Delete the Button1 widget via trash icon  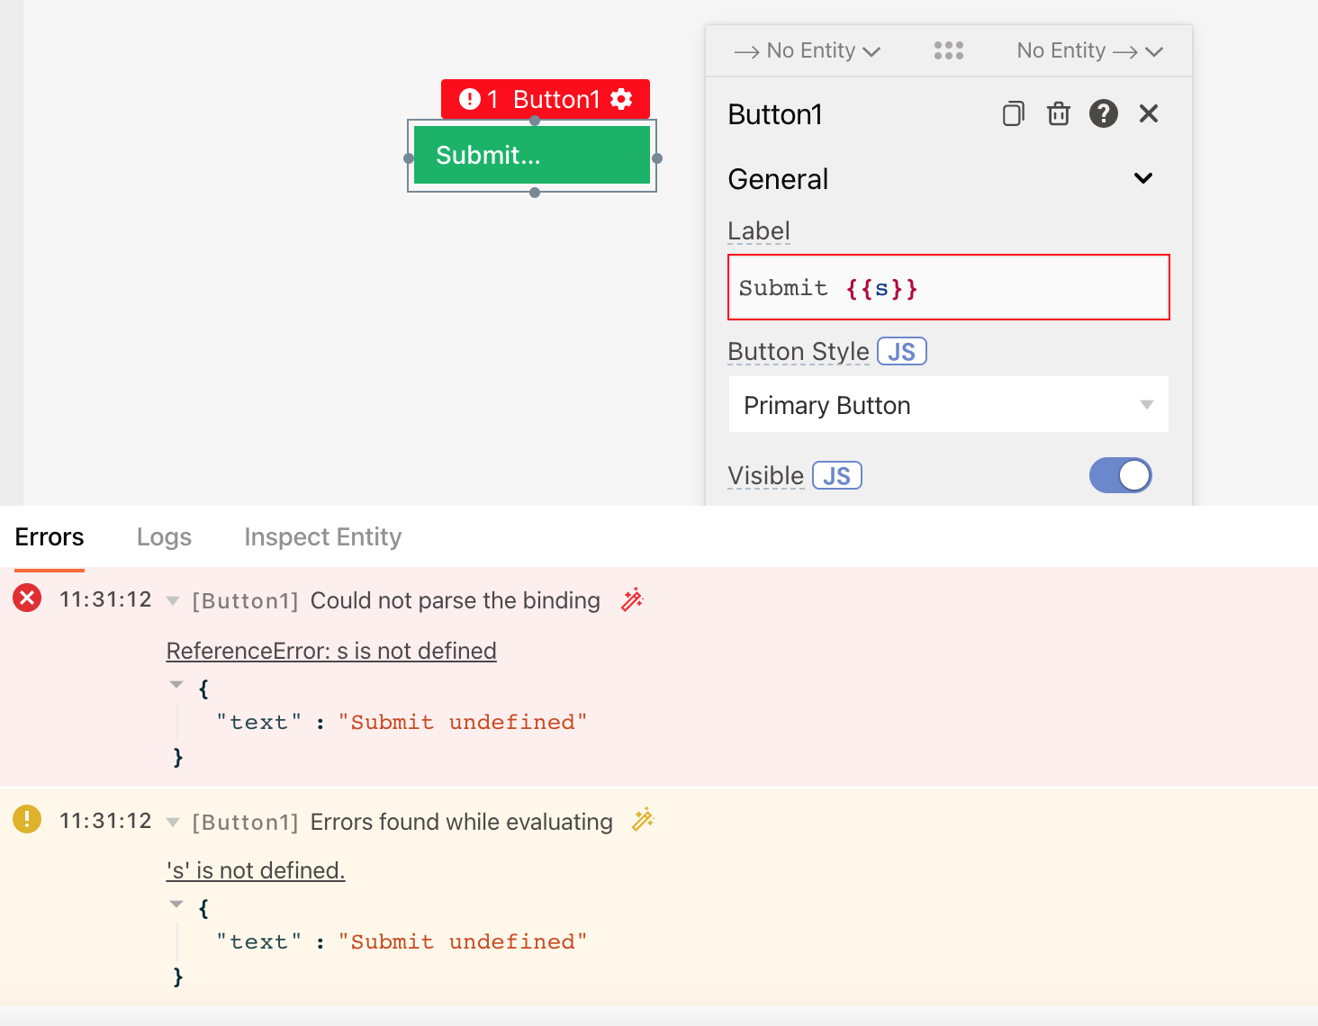1059,113
